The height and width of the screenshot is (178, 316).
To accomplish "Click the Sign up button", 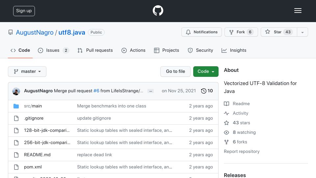I will click(x=24, y=11).
